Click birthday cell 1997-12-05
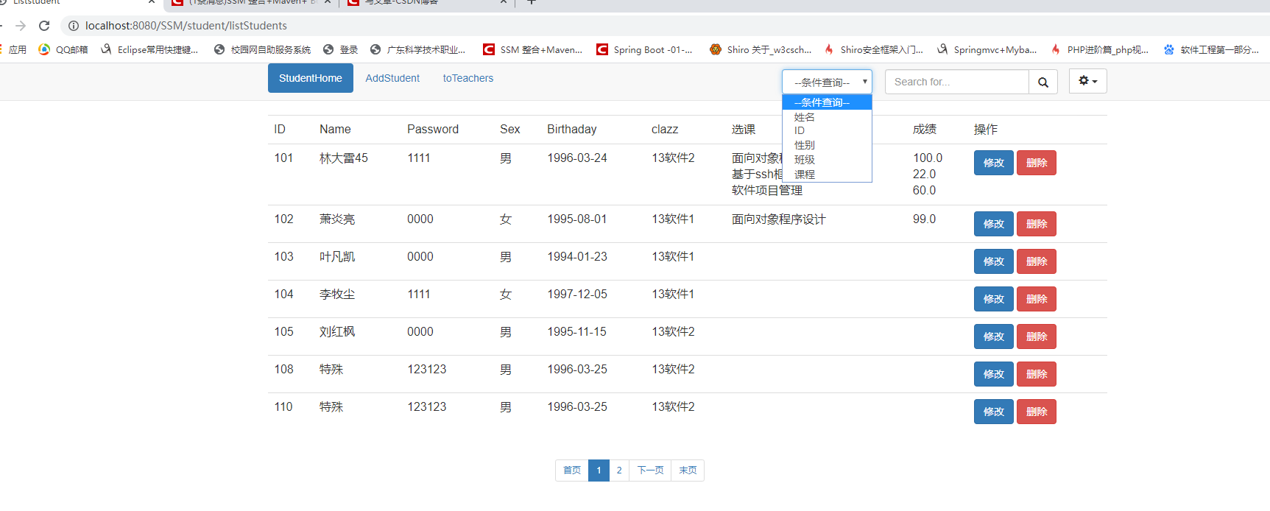 coord(577,295)
